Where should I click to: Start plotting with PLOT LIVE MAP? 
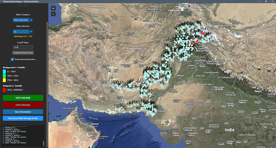(x=23, y=98)
